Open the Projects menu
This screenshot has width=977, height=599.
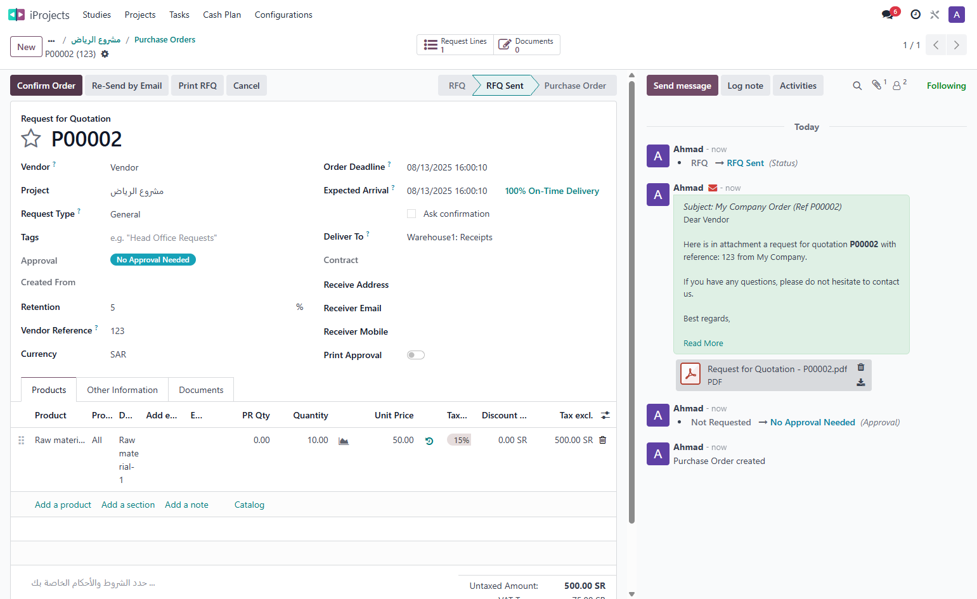[140, 15]
